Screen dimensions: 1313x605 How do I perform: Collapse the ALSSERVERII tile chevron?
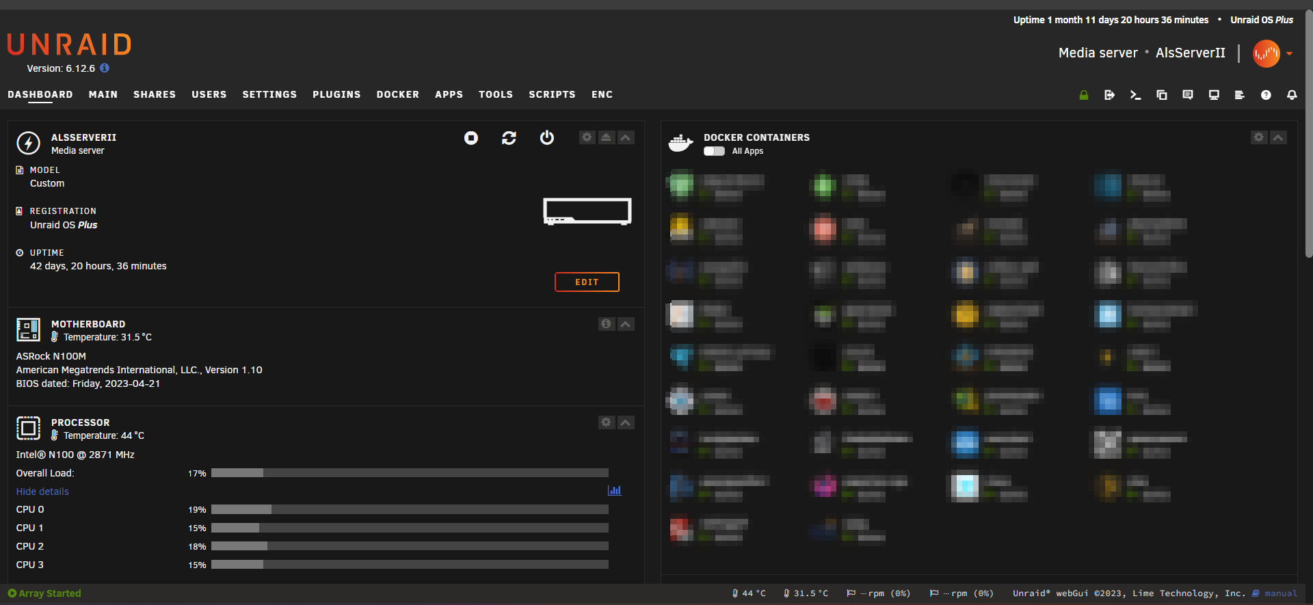[626, 137]
